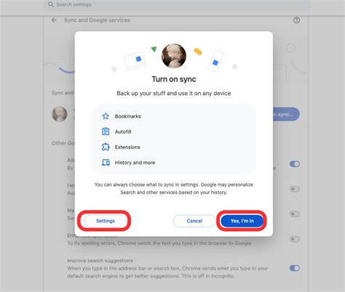Confirm sync with Yes, I'm in
This screenshot has height=292, width=345.
coord(242,221)
